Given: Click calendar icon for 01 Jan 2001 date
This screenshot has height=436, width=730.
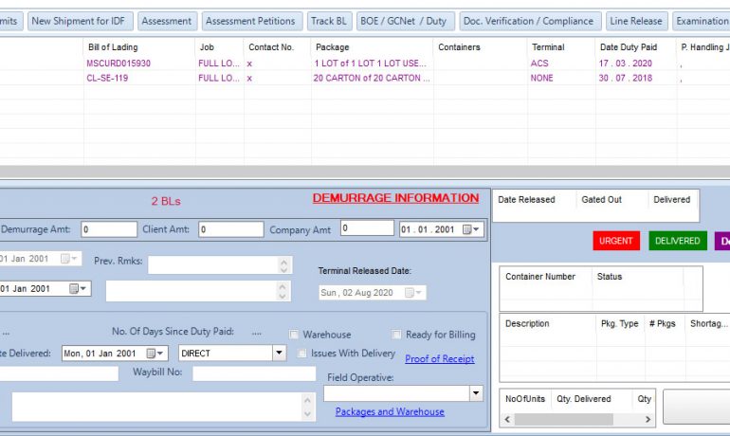Looking at the screenshot, I should pyautogui.click(x=76, y=289).
